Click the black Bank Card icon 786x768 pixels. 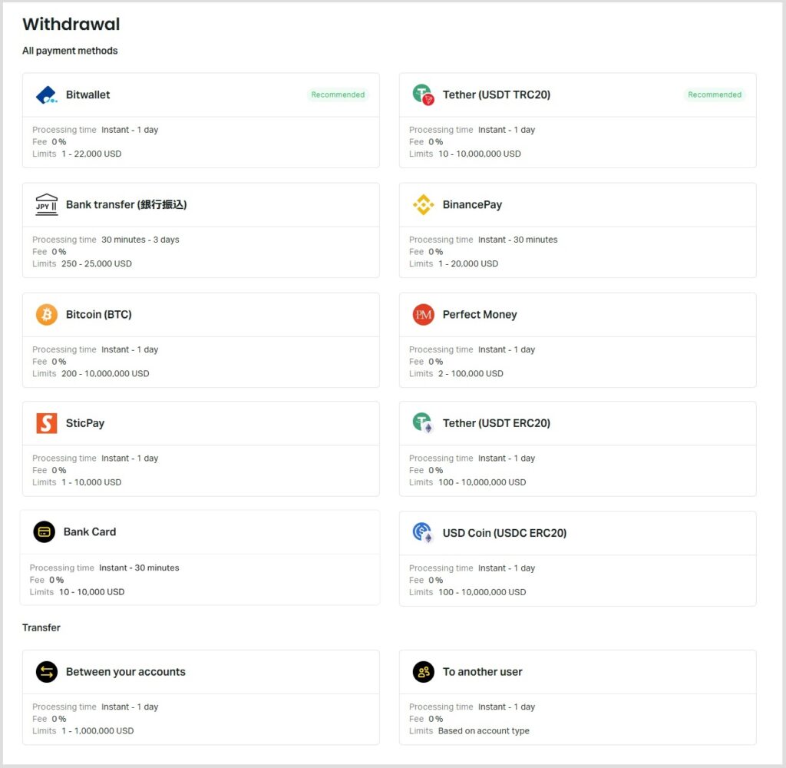click(44, 532)
